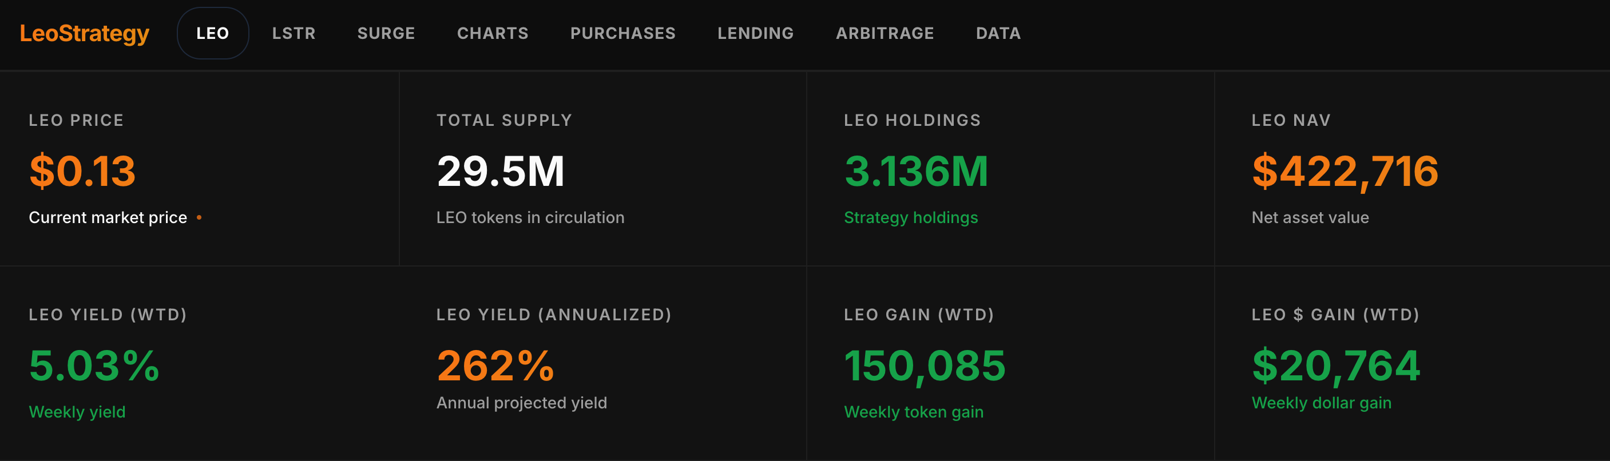
Task: Open the PURCHASES tab
Action: point(622,33)
